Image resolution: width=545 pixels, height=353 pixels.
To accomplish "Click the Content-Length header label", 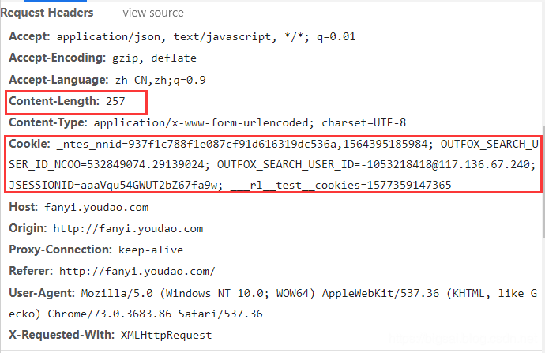I will pyautogui.click(x=54, y=101).
